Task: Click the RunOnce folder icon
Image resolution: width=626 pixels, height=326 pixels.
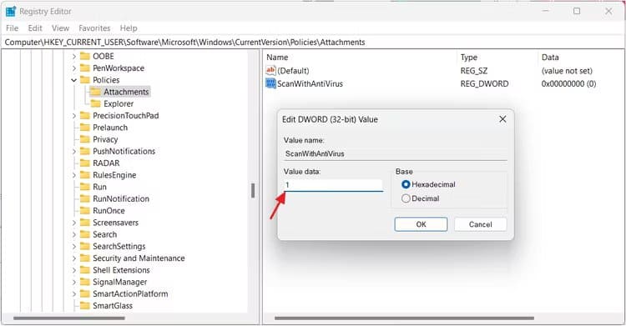Action: pos(84,210)
